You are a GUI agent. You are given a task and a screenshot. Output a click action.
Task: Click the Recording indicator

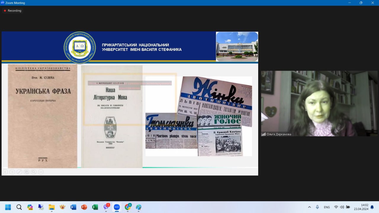click(x=12, y=11)
